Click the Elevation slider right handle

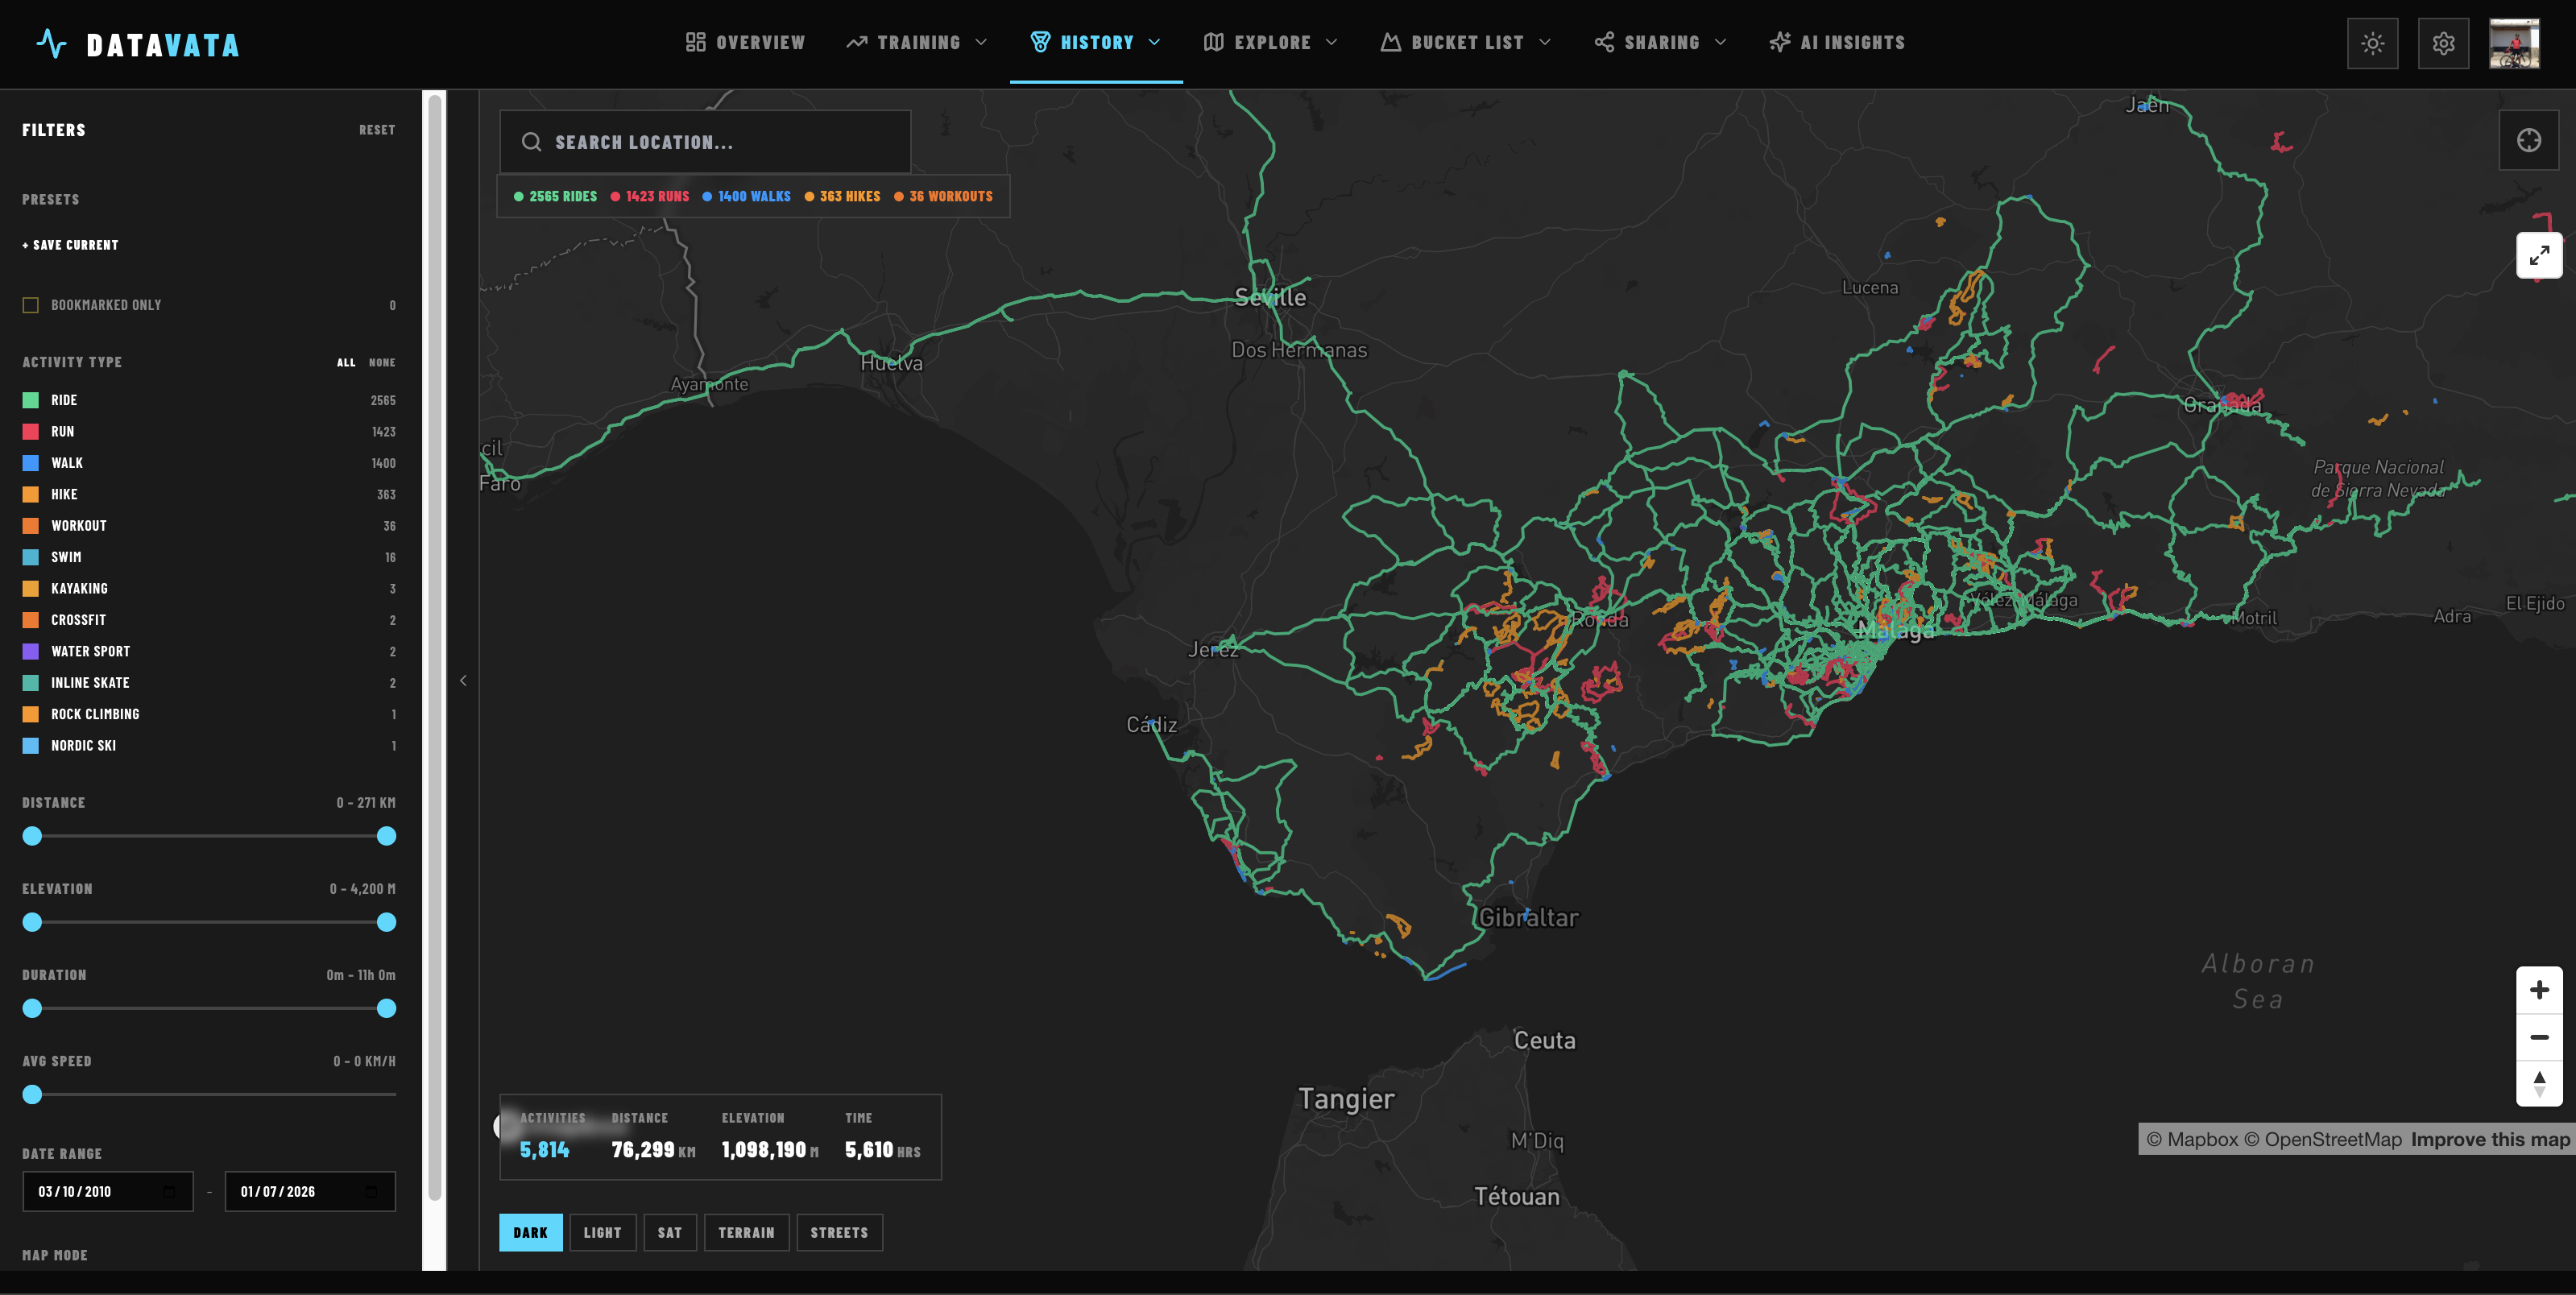pyautogui.click(x=387, y=922)
